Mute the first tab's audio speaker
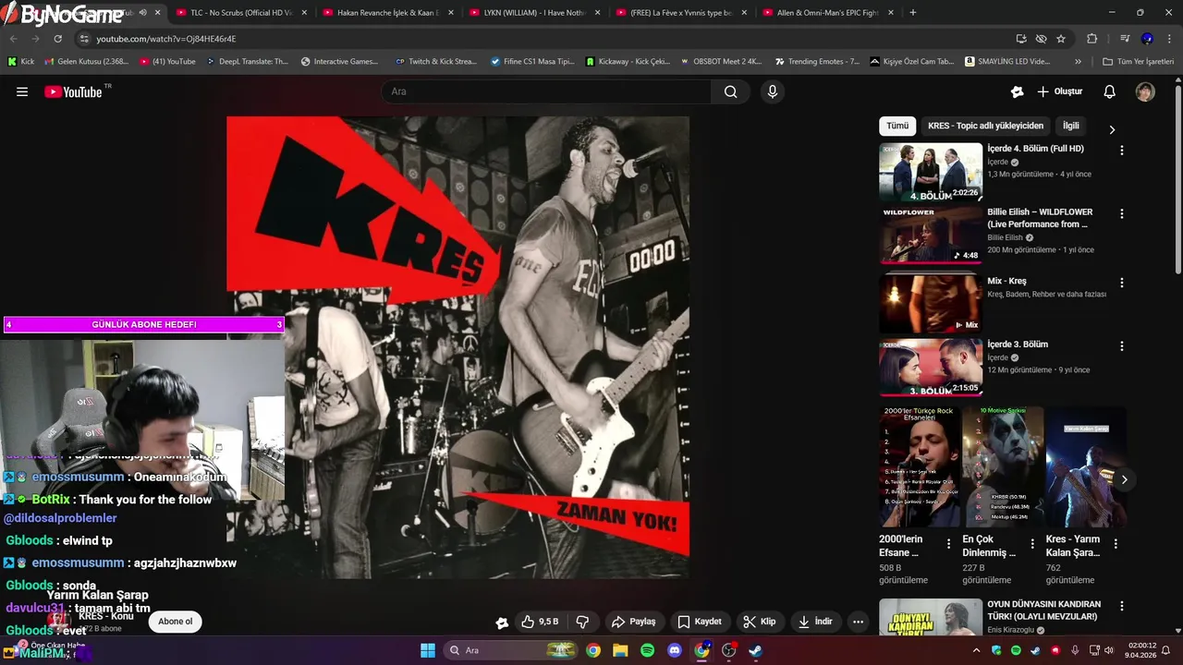The height and width of the screenshot is (665, 1183). pos(142,13)
